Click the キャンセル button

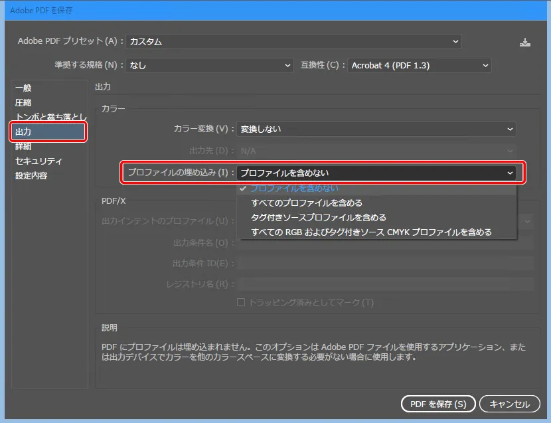point(509,404)
